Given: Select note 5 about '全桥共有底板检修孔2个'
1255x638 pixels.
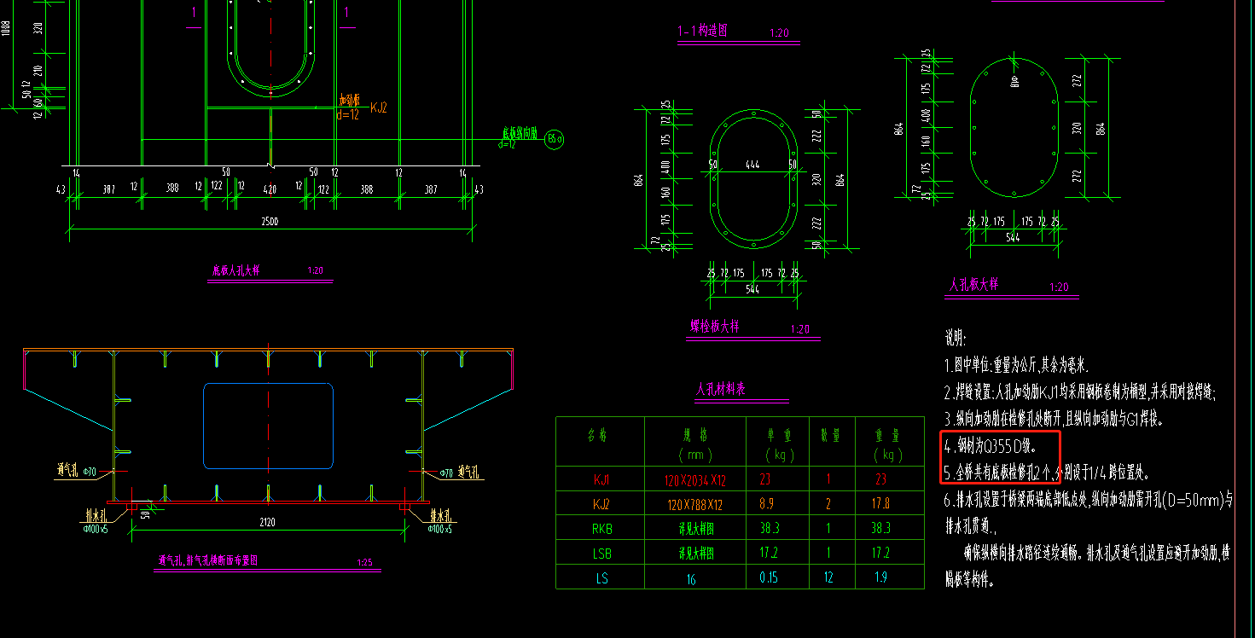Looking at the screenshot, I should pyautogui.click(x=1047, y=472).
